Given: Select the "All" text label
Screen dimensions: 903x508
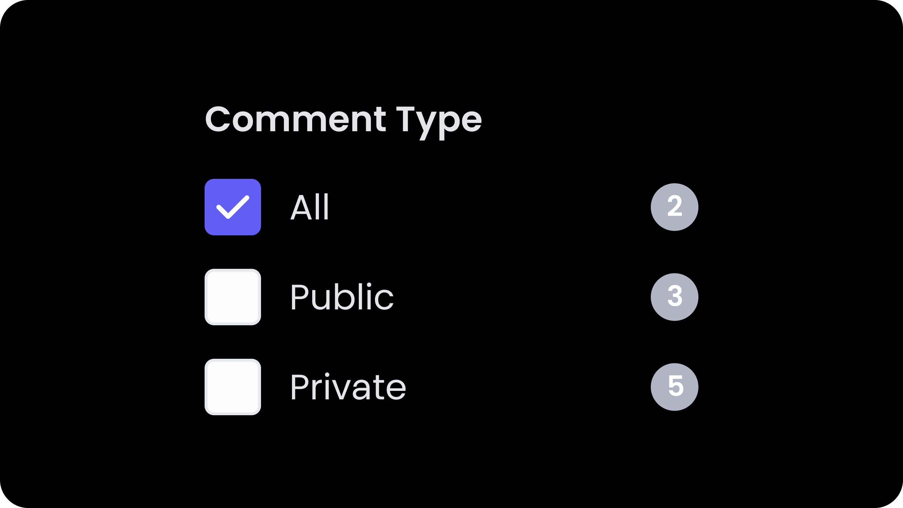Looking at the screenshot, I should click(x=310, y=207).
